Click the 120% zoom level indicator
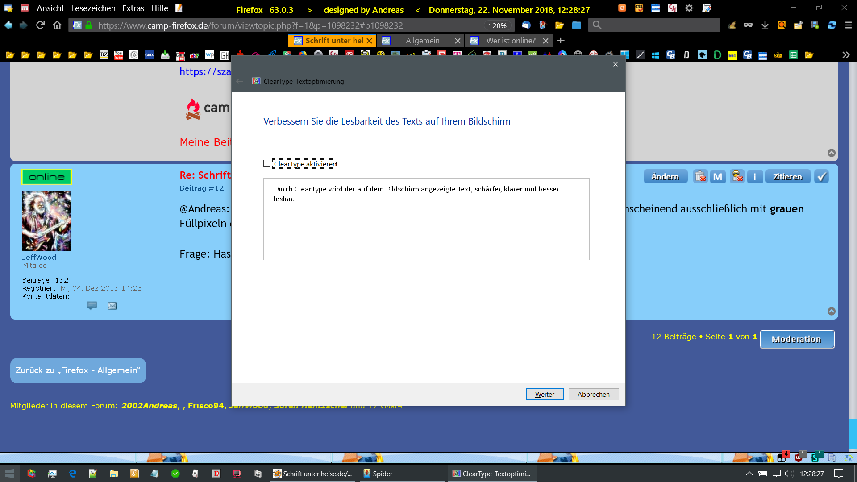The width and height of the screenshot is (857, 482). coord(497,25)
